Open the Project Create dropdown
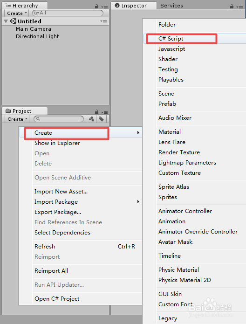The width and height of the screenshot is (246, 324). click(x=17, y=119)
